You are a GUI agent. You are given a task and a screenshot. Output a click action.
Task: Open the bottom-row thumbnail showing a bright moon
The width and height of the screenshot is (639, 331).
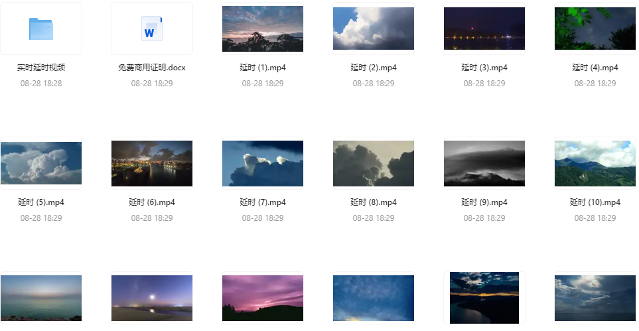tap(152, 298)
